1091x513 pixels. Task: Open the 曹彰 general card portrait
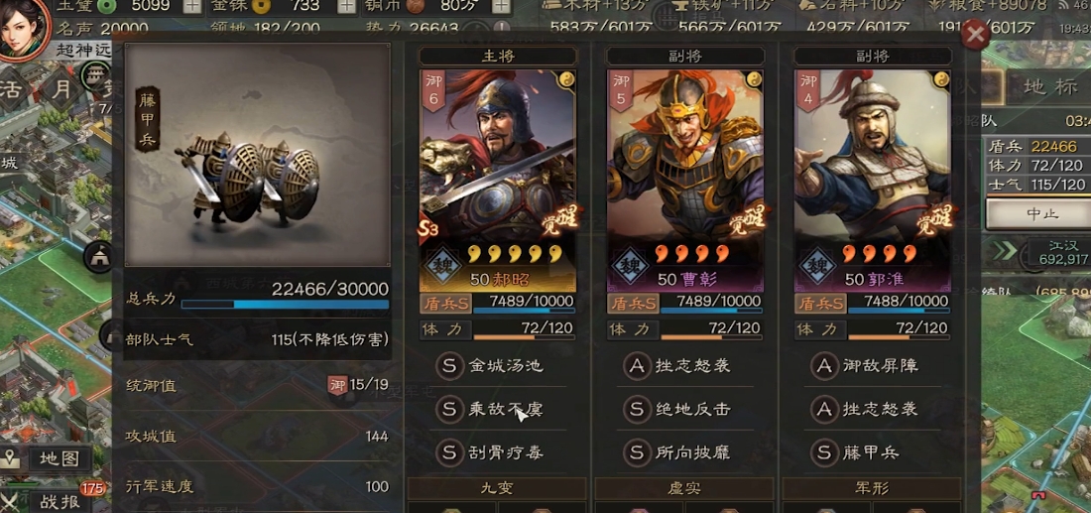tap(685, 180)
